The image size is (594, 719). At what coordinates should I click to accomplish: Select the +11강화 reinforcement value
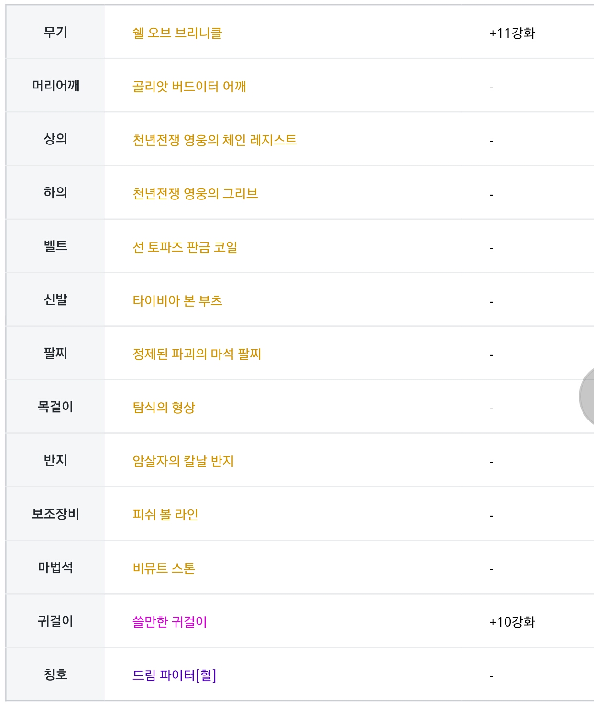[512, 33]
